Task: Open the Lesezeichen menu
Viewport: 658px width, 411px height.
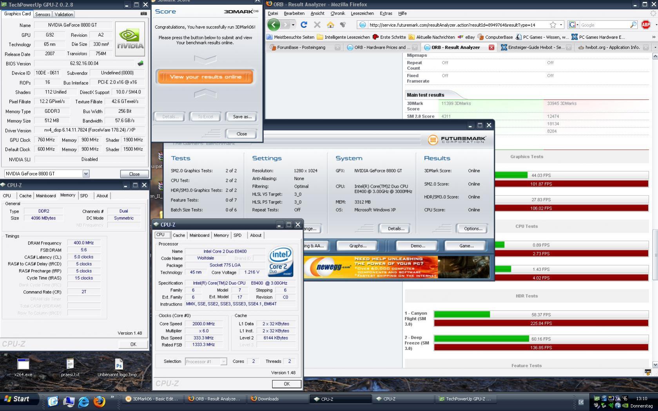Action: click(x=362, y=13)
